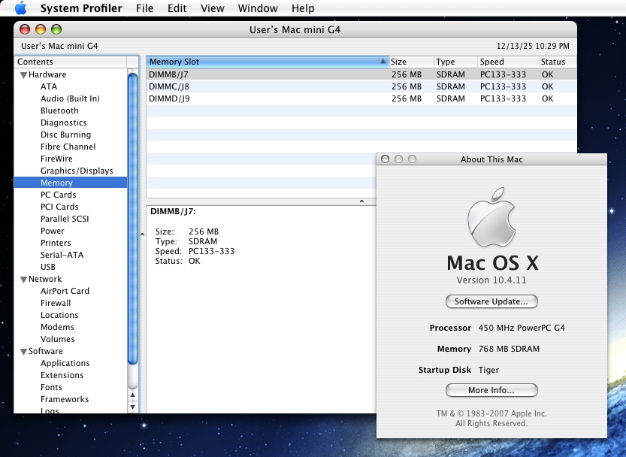Open the Apple menu icon
This screenshot has width=626, height=457.
20,8
